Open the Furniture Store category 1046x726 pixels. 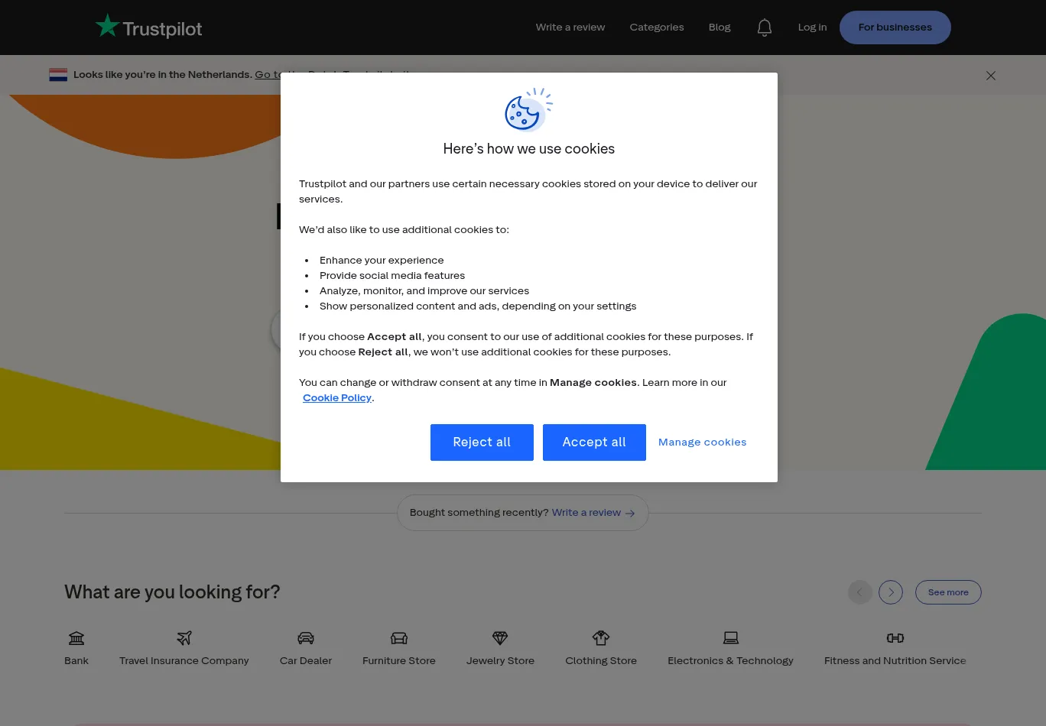click(x=398, y=648)
